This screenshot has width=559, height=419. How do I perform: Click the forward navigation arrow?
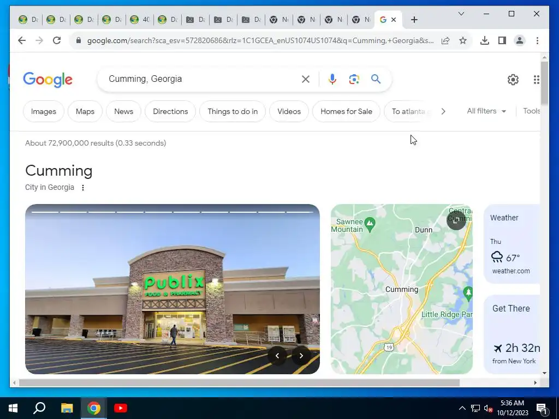tap(39, 40)
